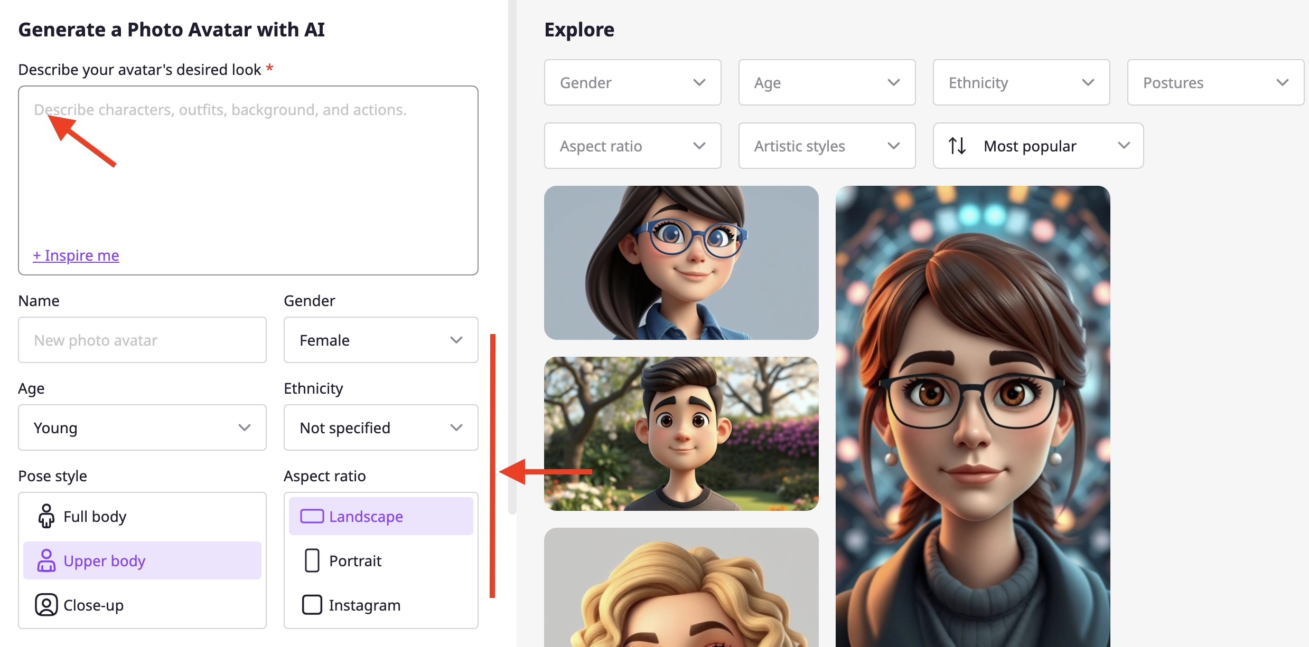Click the Inspire me link
1309x647 pixels.
click(76, 255)
